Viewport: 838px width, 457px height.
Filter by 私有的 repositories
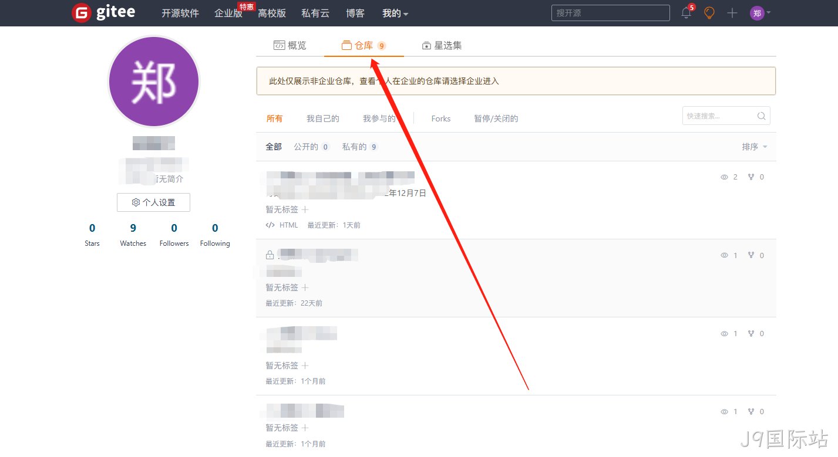[x=360, y=147]
